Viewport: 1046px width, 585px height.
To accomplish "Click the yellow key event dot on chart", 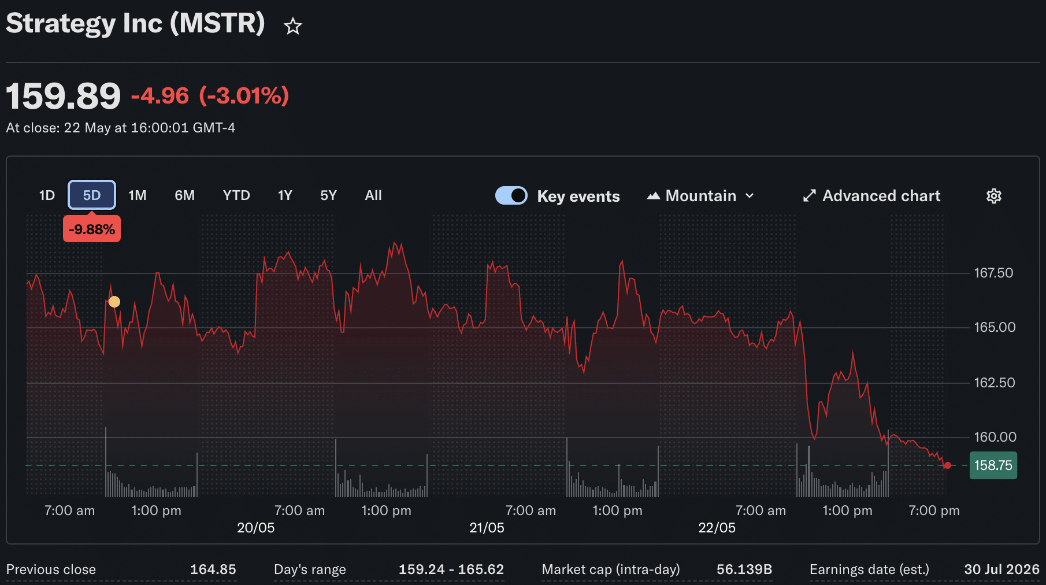I will [114, 302].
